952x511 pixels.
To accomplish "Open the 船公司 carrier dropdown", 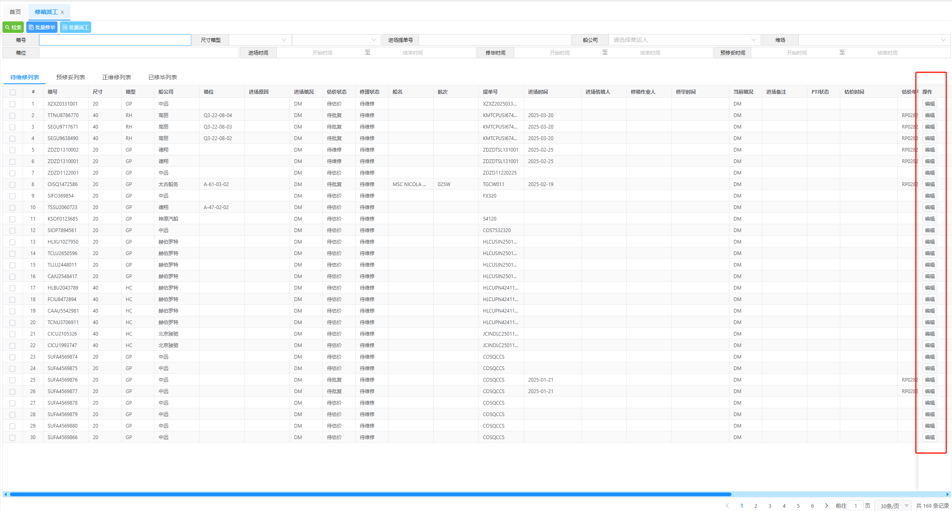I will [x=684, y=40].
